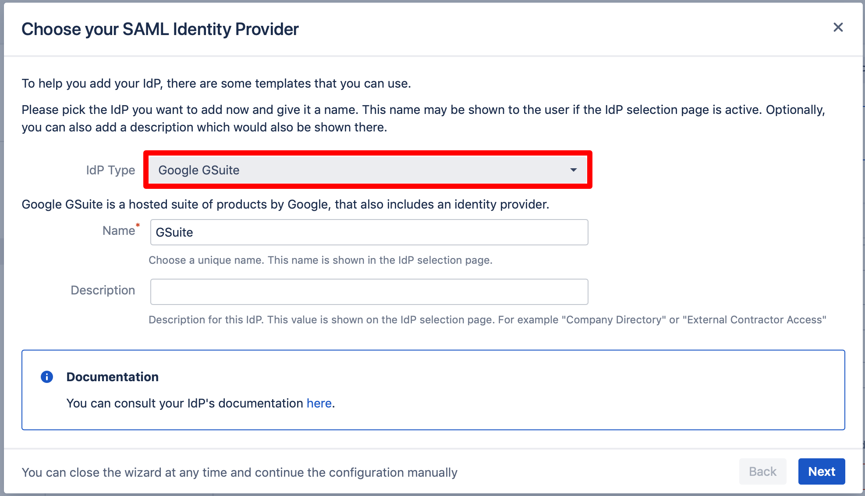Image resolution: width=865 pixels, height=496 pixels.
Task: Click the IdP Type label
Action: coord(110,170)
